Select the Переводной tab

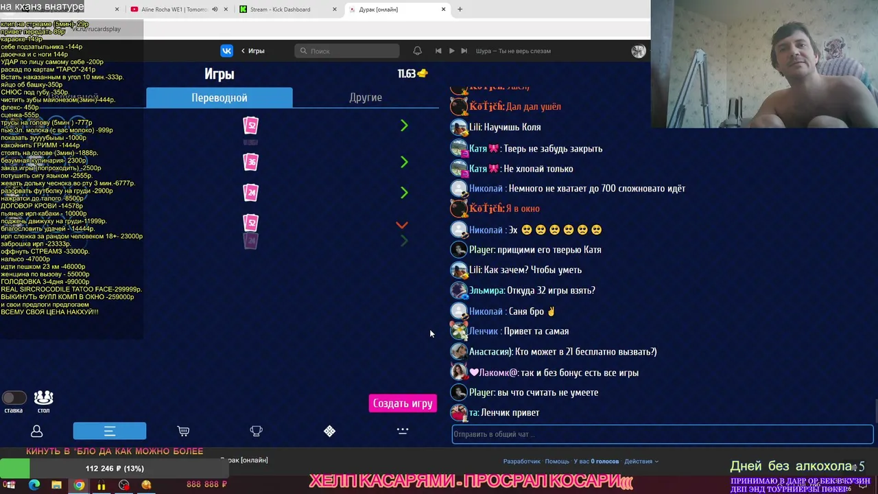[219, 97]
